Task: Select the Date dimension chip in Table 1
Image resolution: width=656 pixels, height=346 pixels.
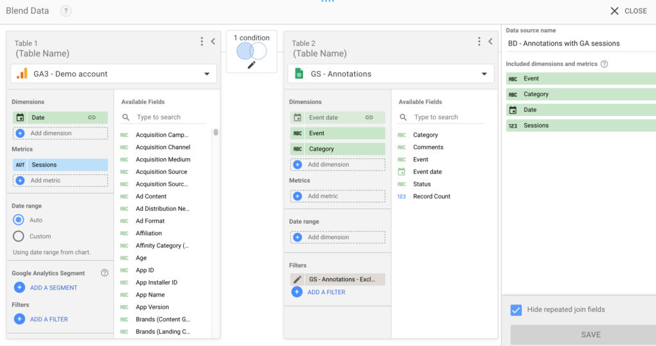Action: pyautogui.click(x=60, y=117)
